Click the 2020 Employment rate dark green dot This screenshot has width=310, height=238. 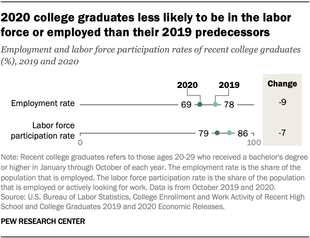pyautogui.click(x=200, y=105)
